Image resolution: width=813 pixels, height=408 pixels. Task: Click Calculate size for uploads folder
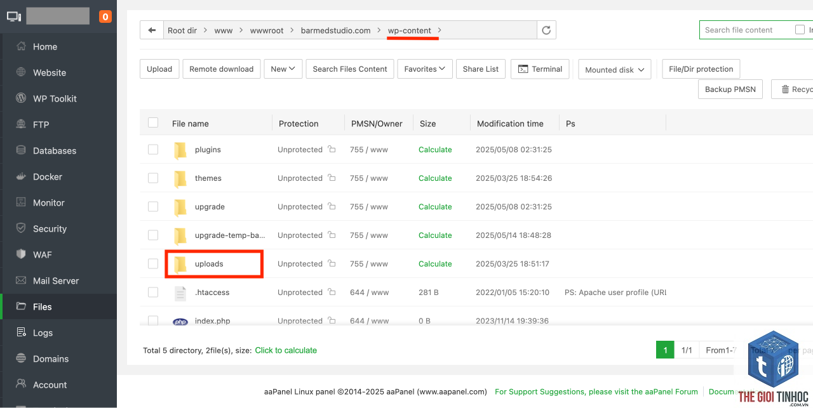(435, 264)
